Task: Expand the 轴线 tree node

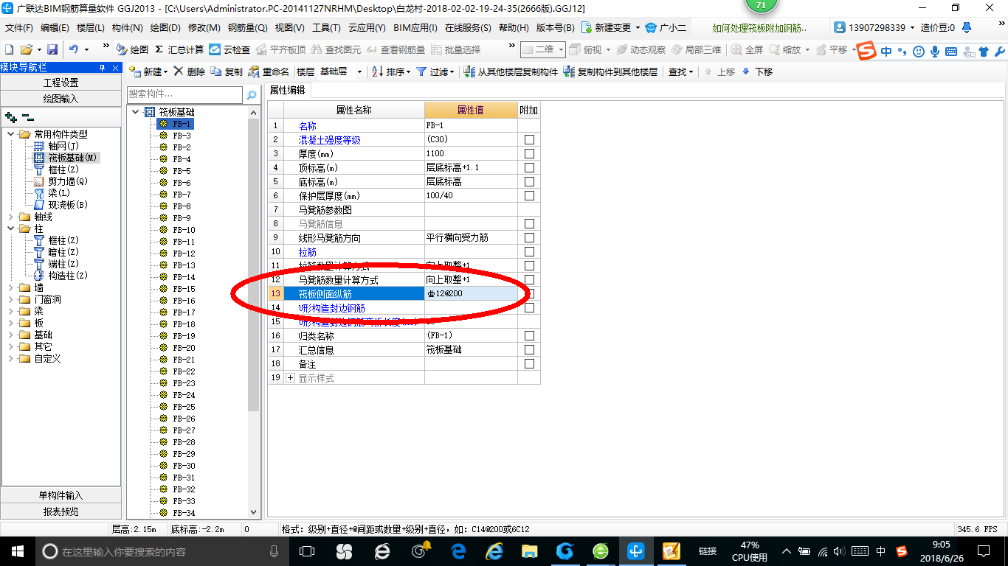Action: [10, 217]
